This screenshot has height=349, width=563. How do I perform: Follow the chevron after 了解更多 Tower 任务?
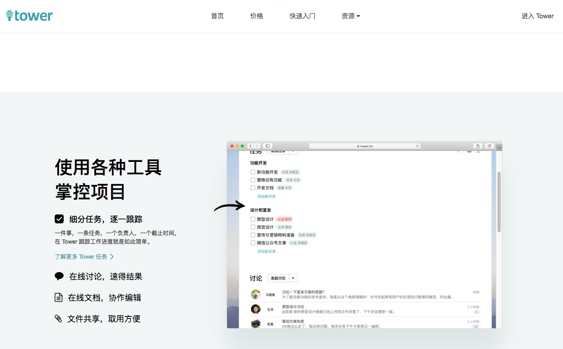[x=112, y=257]
